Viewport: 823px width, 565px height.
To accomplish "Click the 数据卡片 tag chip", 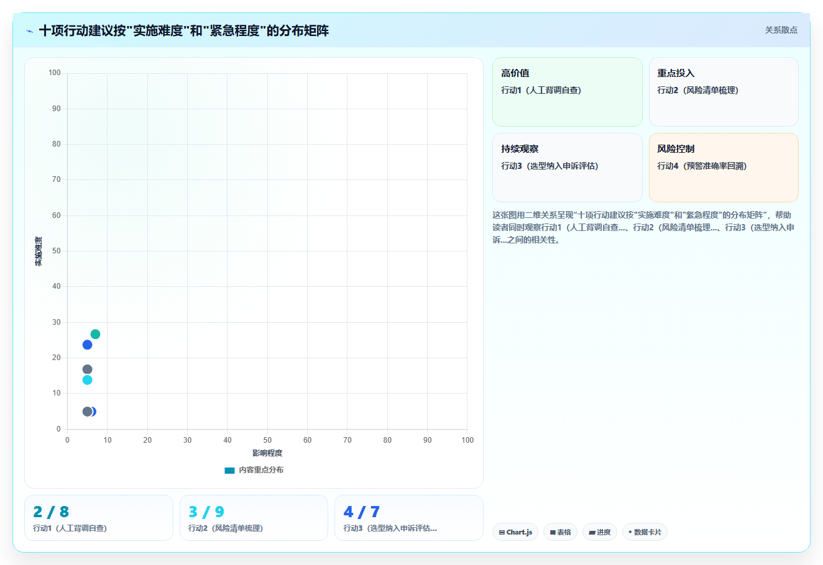I will [x=645, y=532].
